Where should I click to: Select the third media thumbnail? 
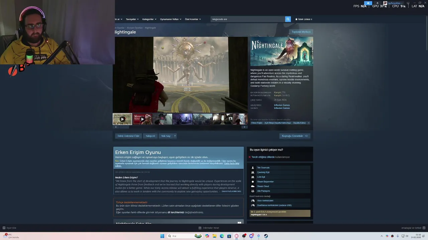pos(163,119)
